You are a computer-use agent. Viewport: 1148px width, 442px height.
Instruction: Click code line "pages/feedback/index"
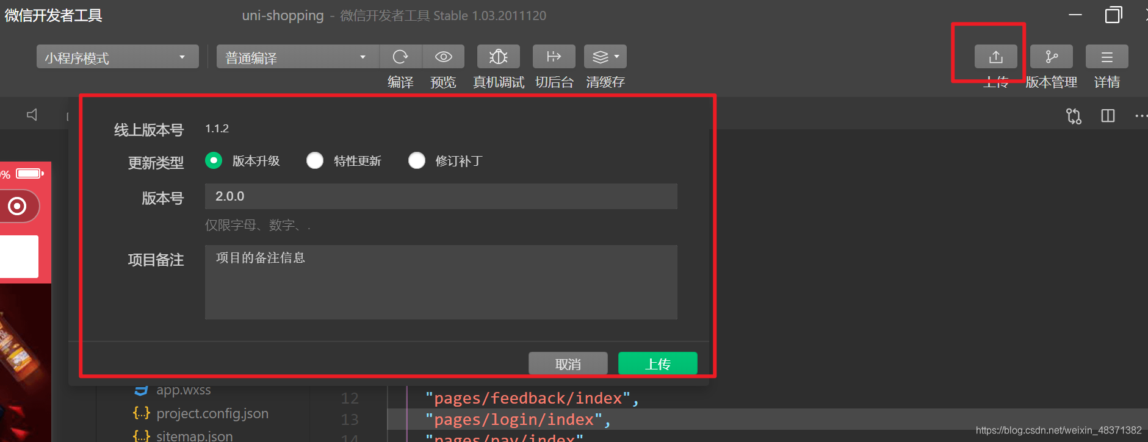coord(532,398)
